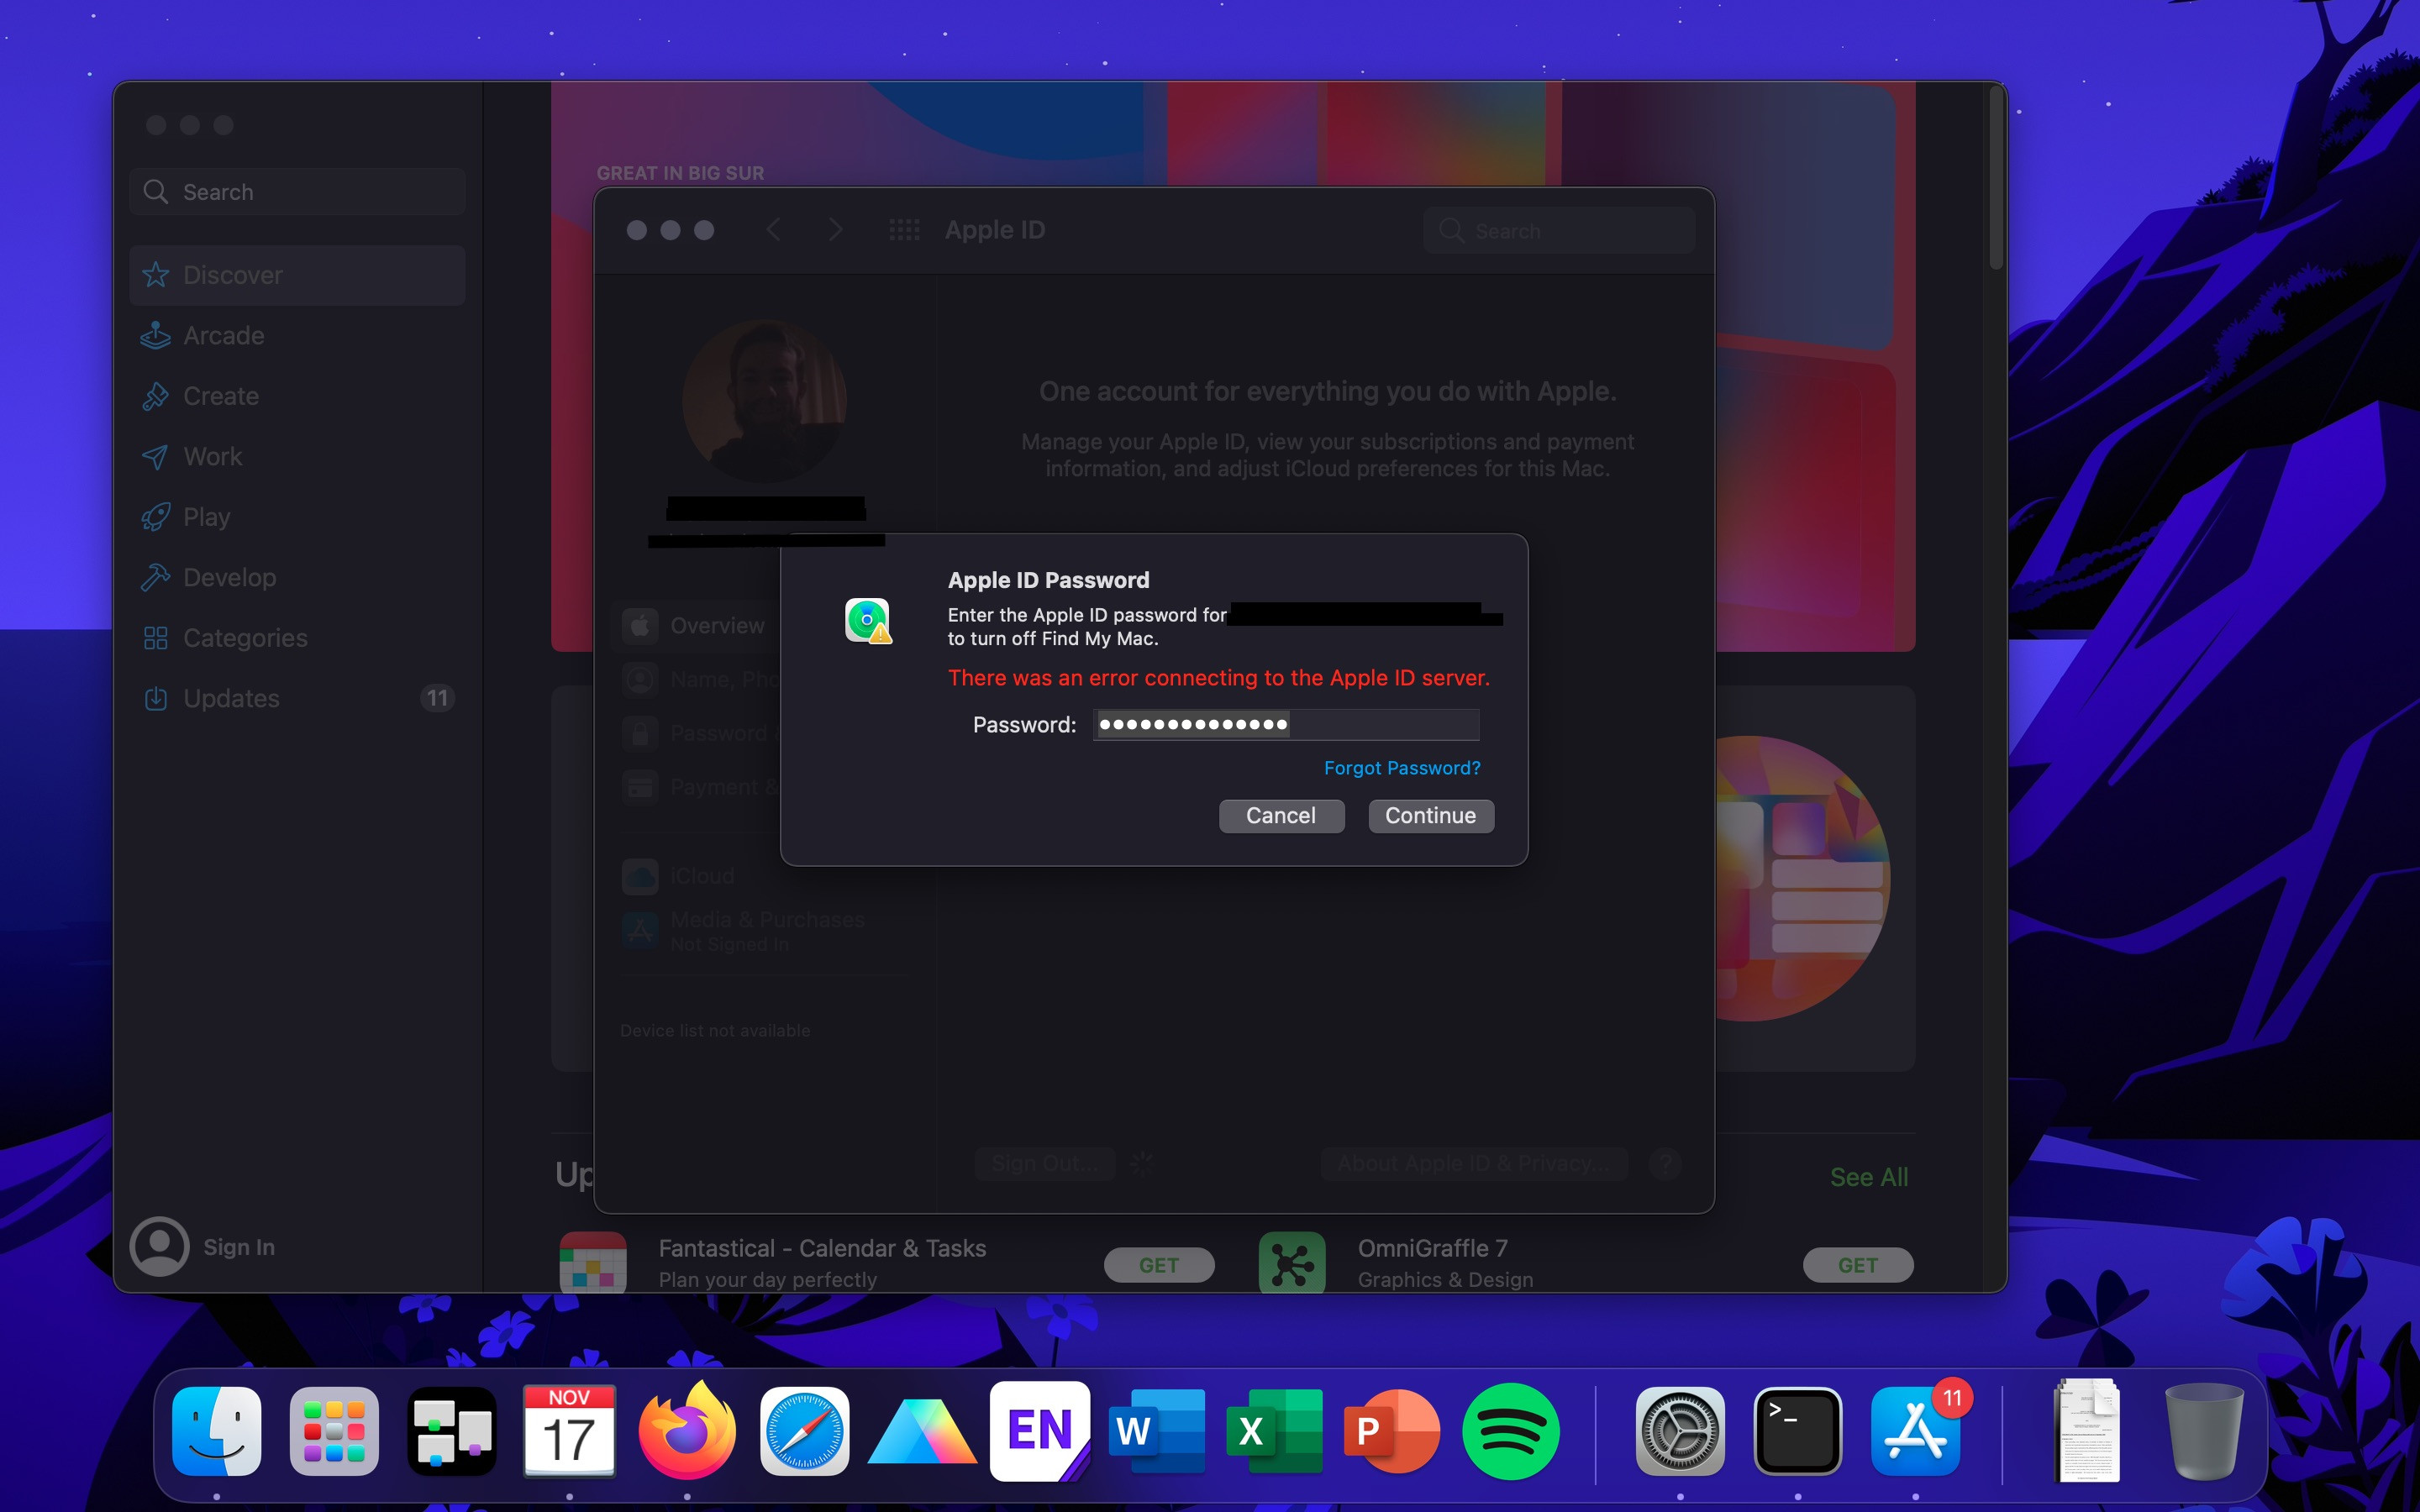Launch Terminal from the Dock
Screen dimensions: 2420x1512
coord(1798,1432)
